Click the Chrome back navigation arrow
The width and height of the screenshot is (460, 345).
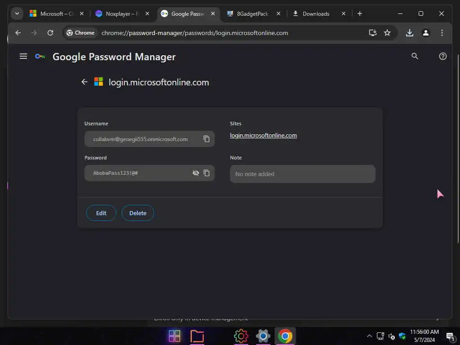(x=18, y=33)
